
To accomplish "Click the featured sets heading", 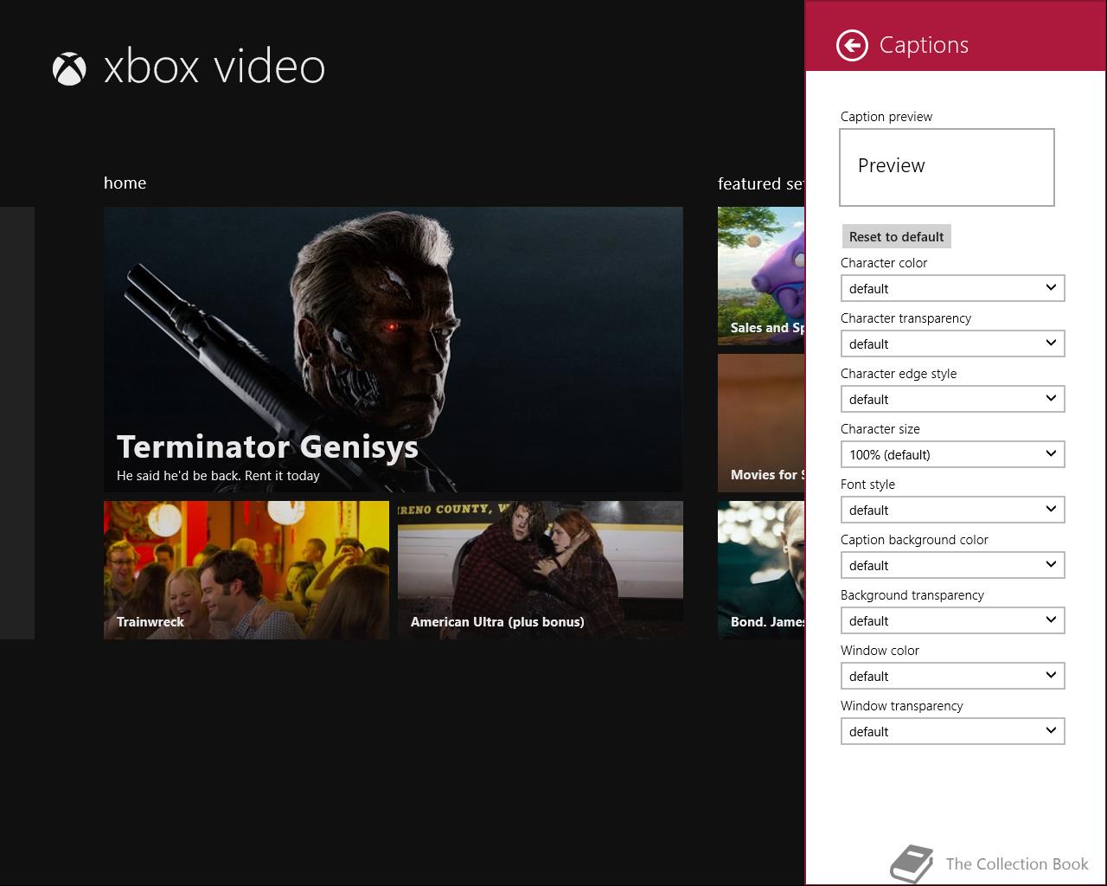I will tap(761, 183).
